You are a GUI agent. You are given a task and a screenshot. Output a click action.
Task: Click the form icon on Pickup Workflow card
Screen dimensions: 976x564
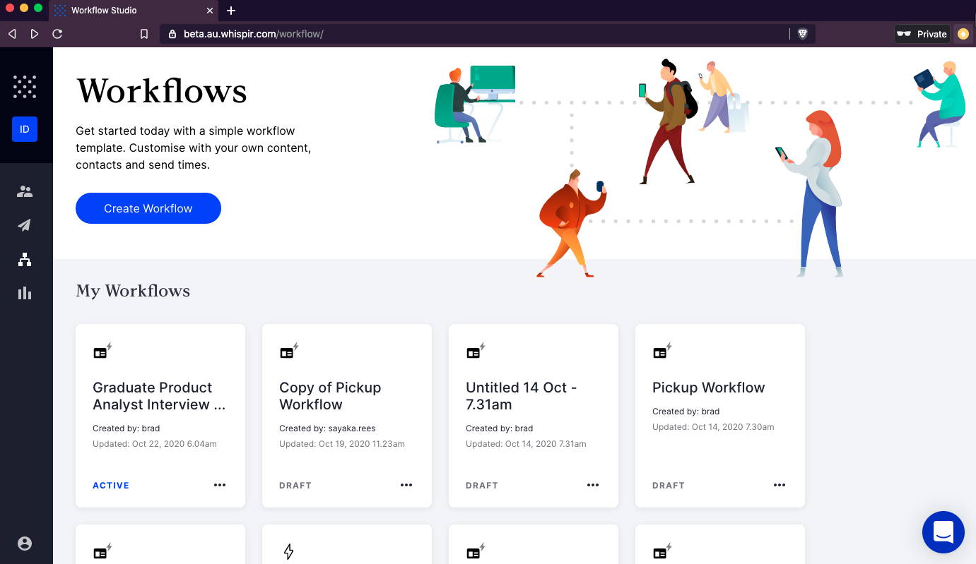click(662, 351)
